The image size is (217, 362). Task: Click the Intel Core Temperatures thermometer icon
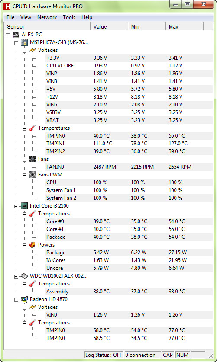click(x=32, y=214)
